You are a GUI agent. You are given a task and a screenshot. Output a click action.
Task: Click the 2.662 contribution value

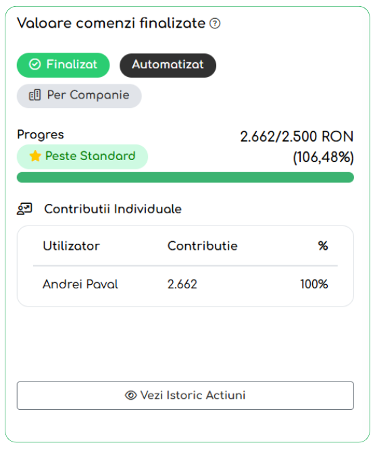pos(182,284)
